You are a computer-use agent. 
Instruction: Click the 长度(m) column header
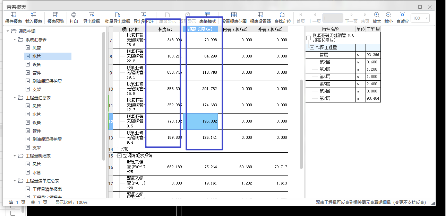[x=165, y=29]
